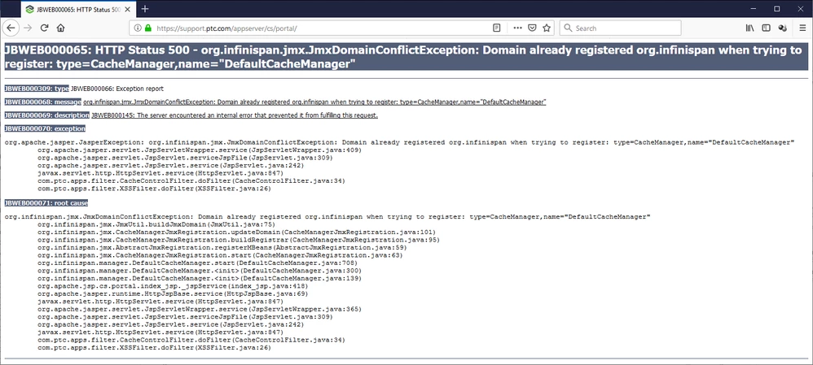Screen dimensions: 813x365
Task: Click the JspServletWrapper.java:409 stack line
Action: [200, 150]
